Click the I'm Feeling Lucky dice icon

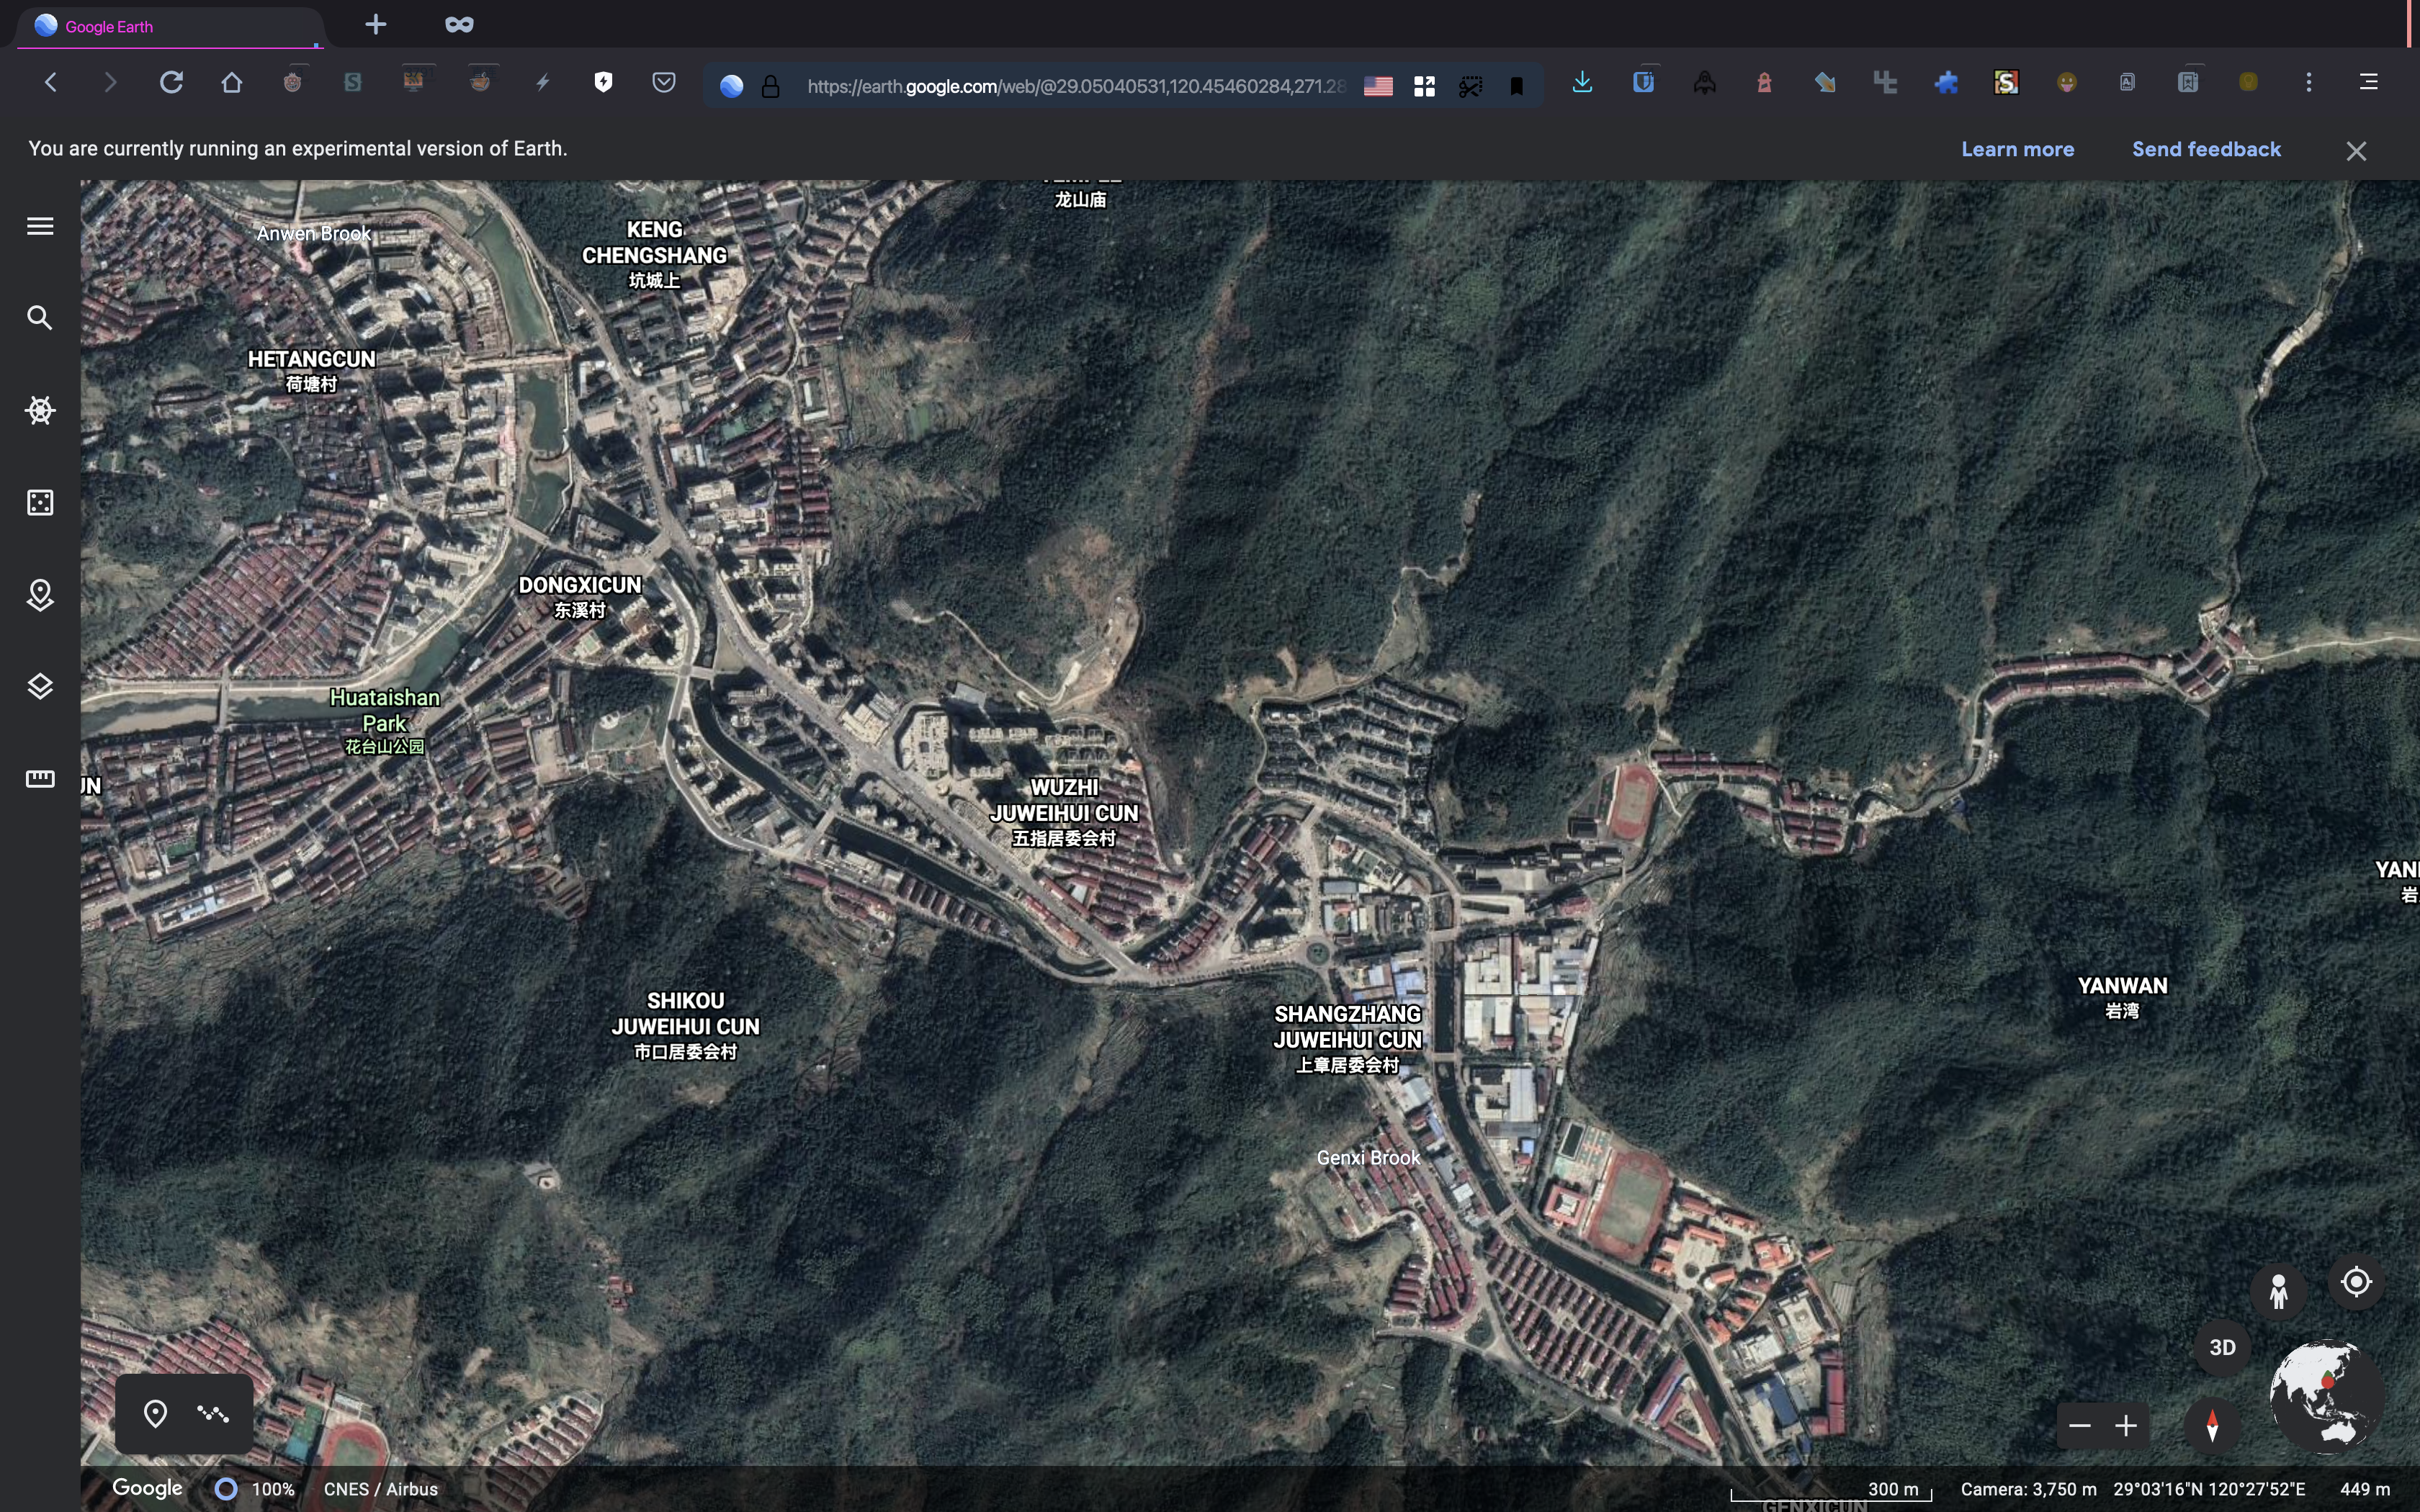tap(40, 502)
